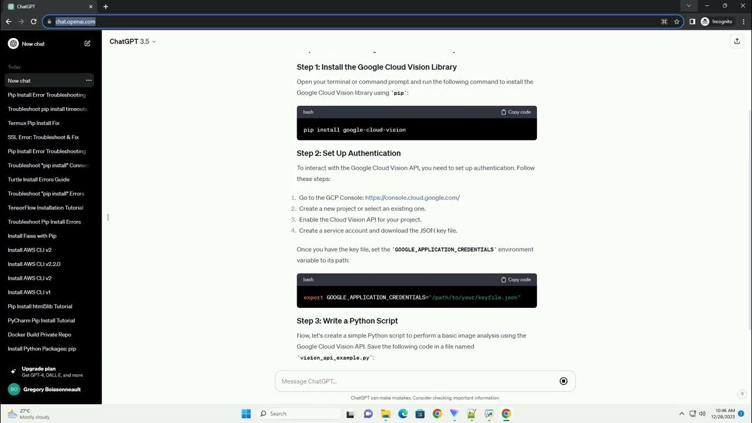Image resolution: width=752 pixels, height=423 pixels.
Task: Click the Step 2: Set Up Authentication heading
Action: pos(348,153)
